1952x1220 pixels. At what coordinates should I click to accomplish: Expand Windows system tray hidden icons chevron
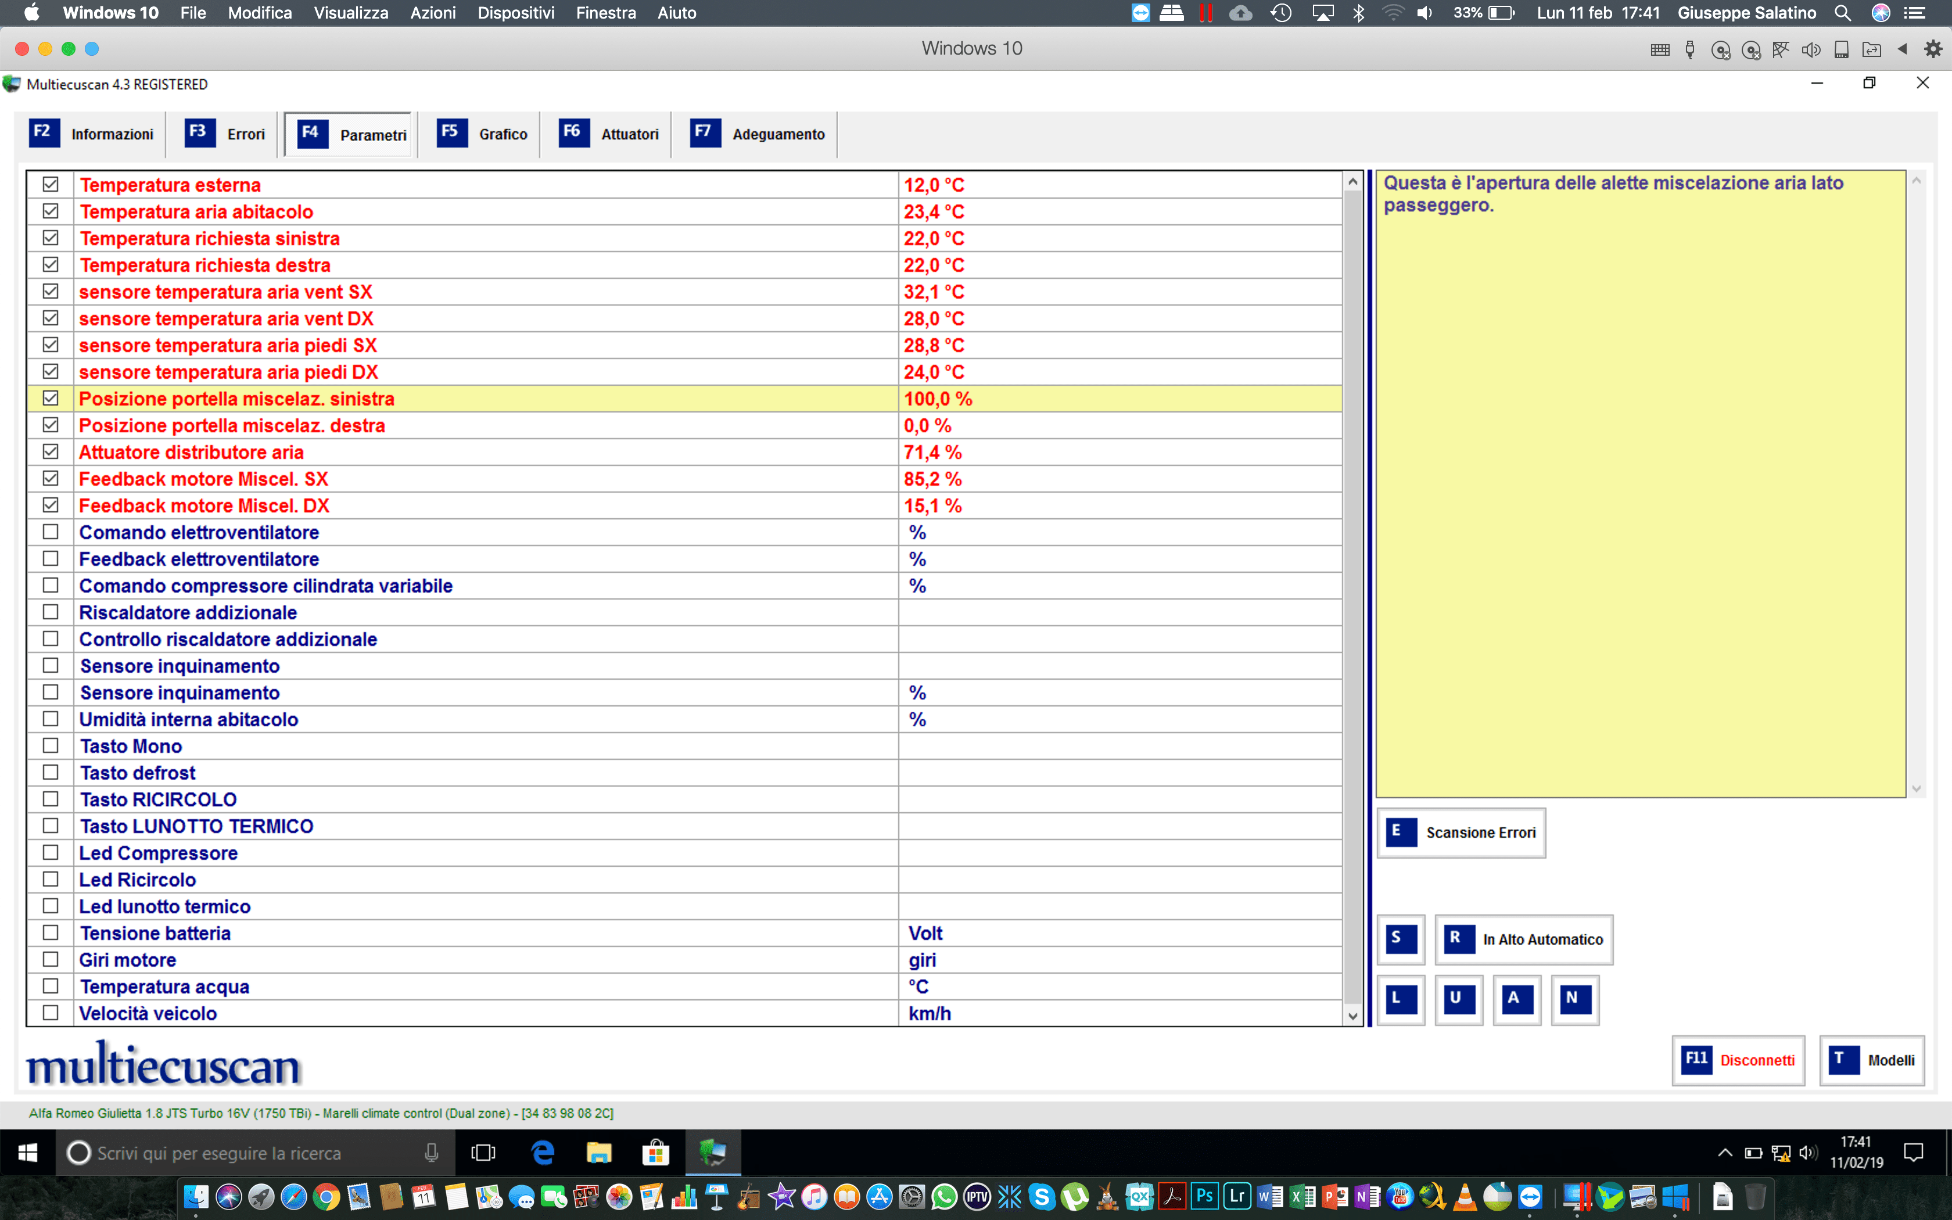pos(1724,1153)
